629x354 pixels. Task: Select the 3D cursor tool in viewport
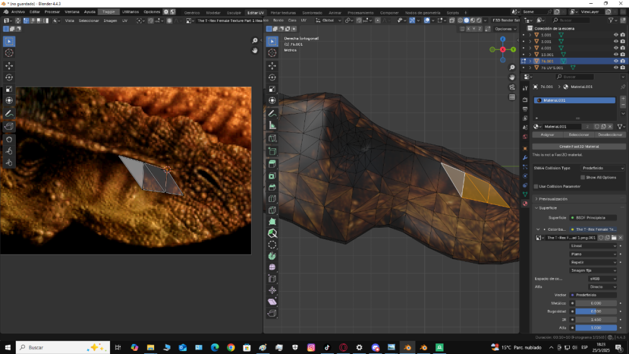272,53
